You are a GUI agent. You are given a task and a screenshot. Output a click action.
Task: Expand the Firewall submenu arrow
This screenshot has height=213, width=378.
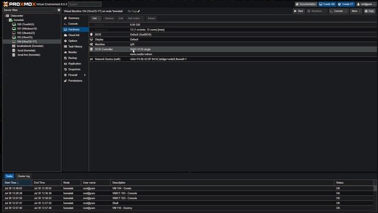85,75
